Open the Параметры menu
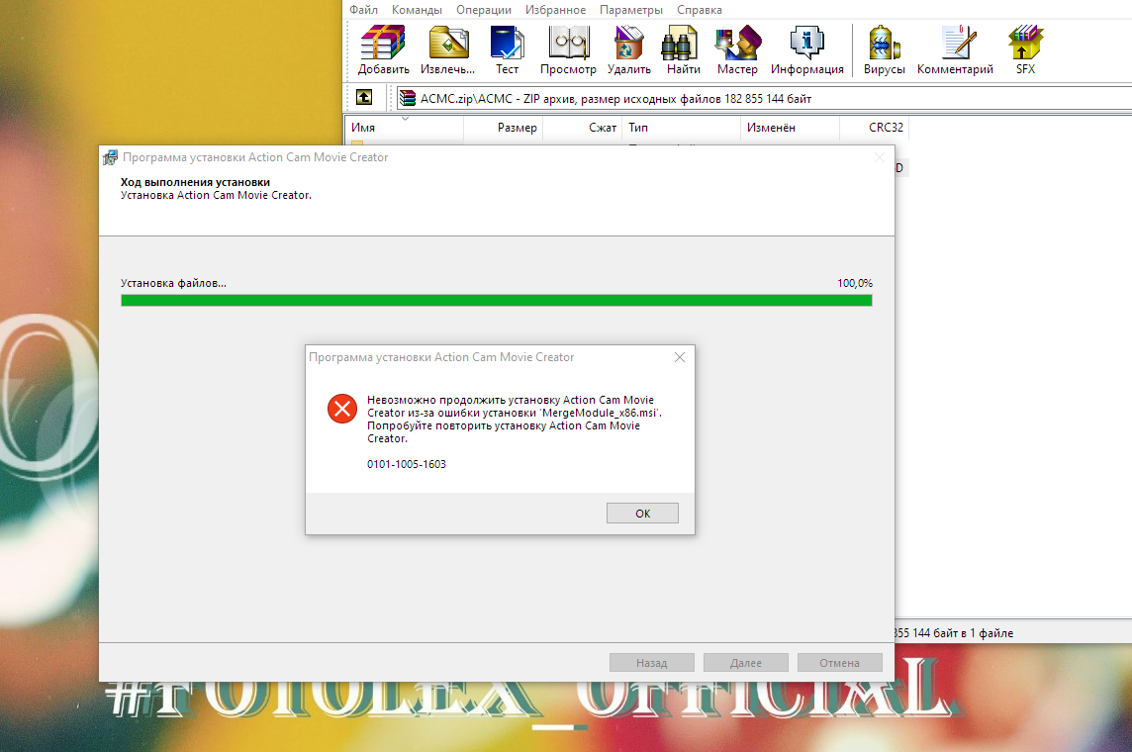Image resolution: width=1132 pixels, height=752 pixels. [x=630, y=10]
